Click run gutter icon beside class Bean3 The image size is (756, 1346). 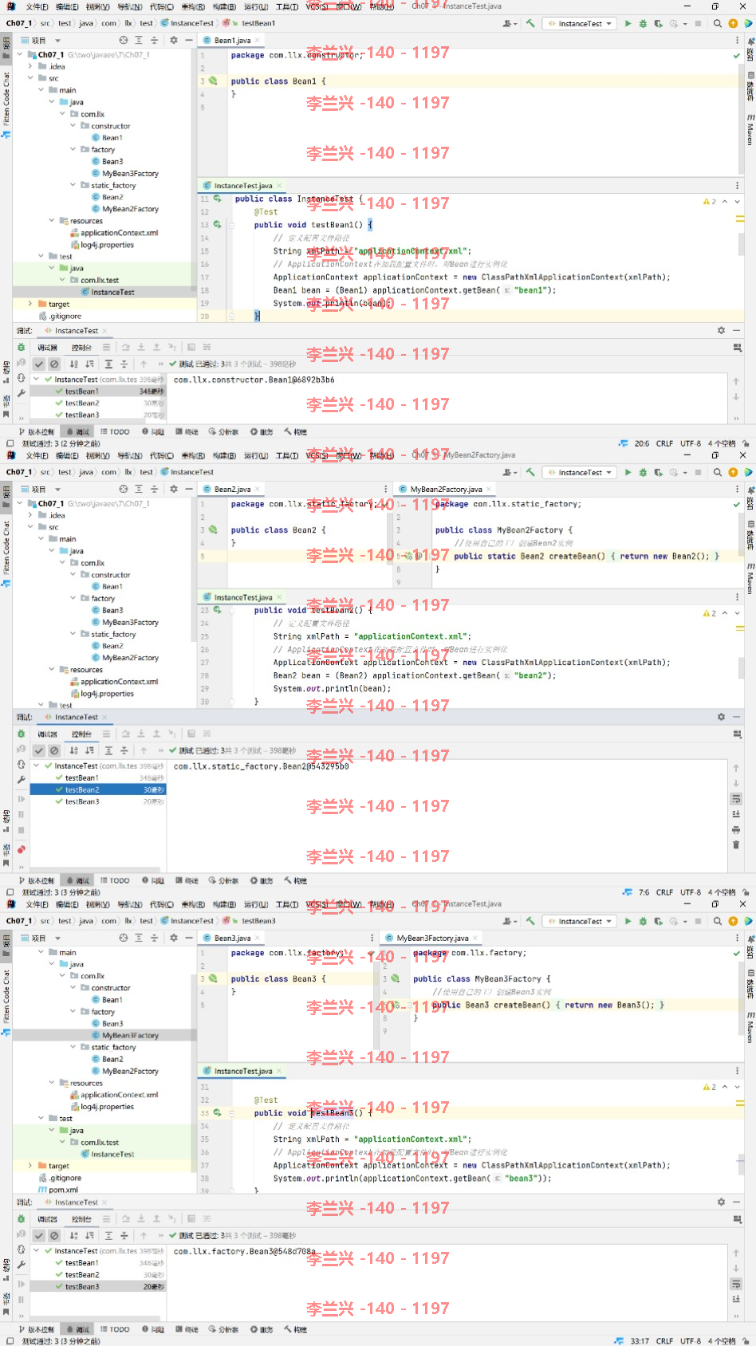(213, 978)
